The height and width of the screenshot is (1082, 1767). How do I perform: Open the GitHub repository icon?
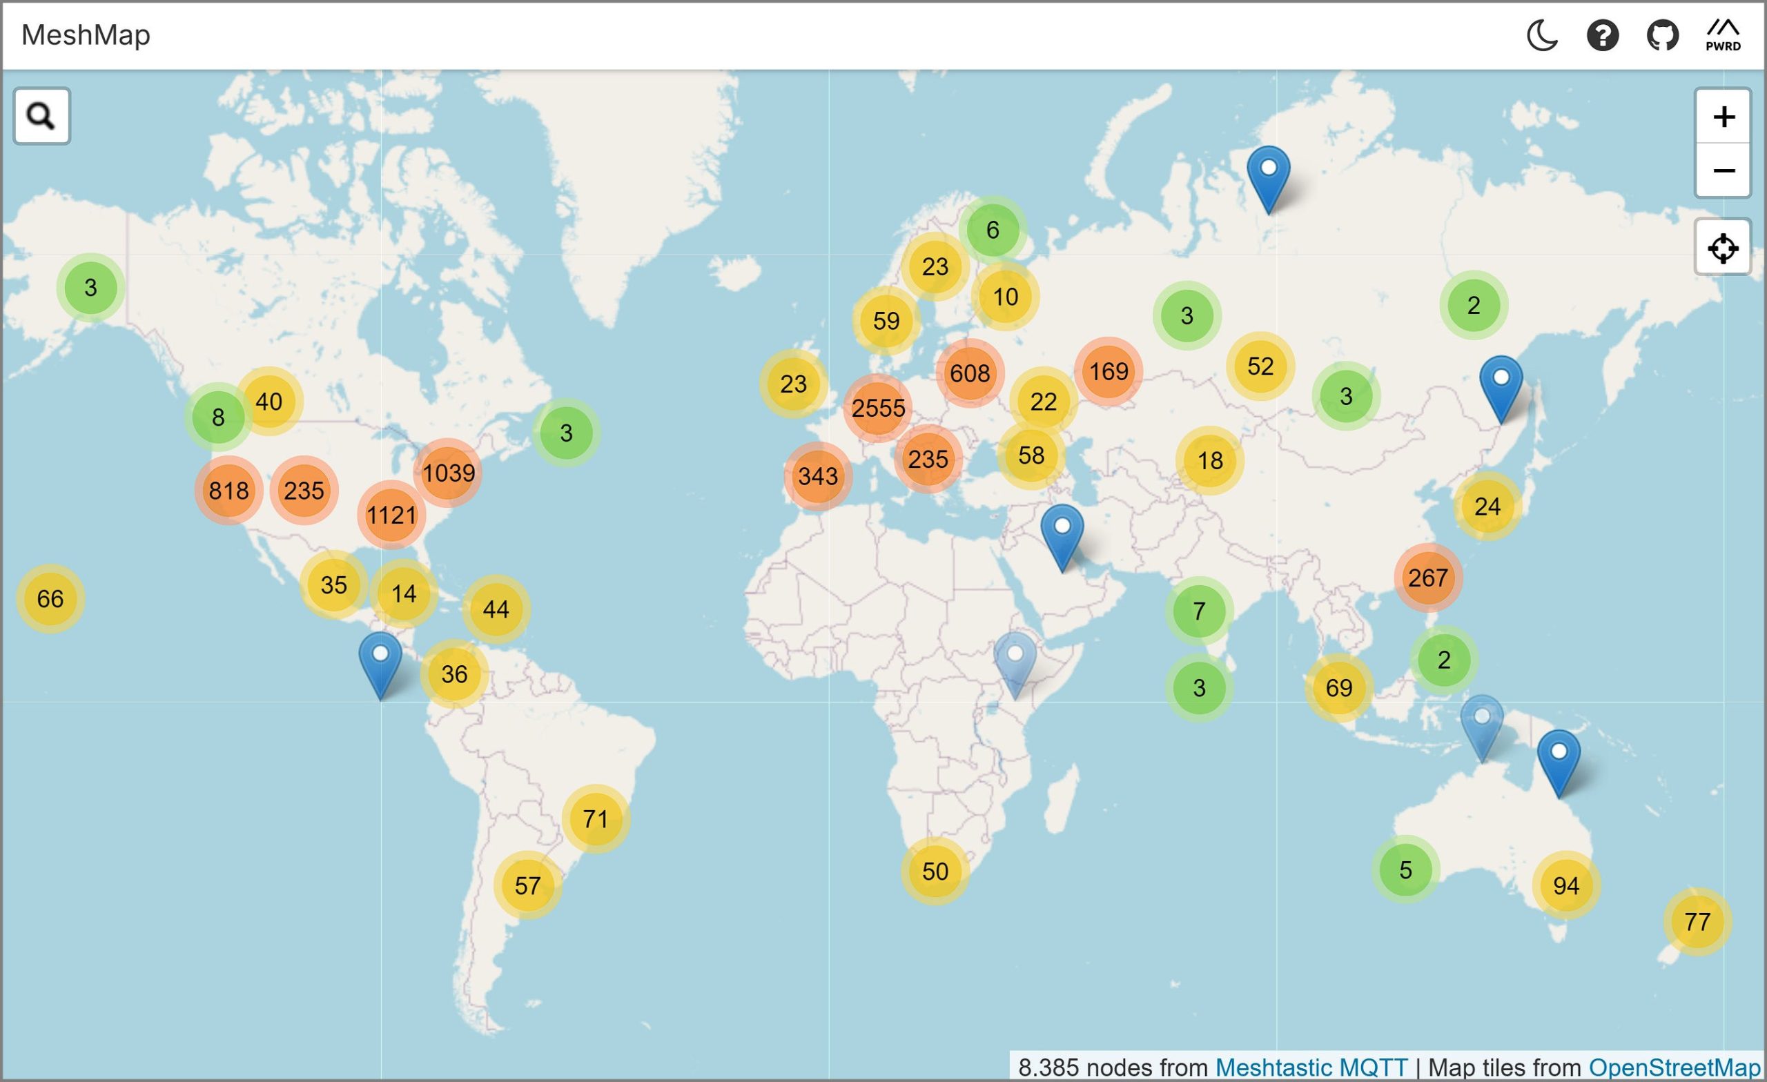click(x=1663, y=35)
